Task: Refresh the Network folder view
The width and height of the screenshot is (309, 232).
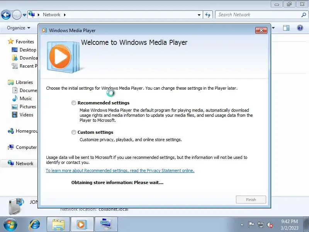Action: coord(208,15)
